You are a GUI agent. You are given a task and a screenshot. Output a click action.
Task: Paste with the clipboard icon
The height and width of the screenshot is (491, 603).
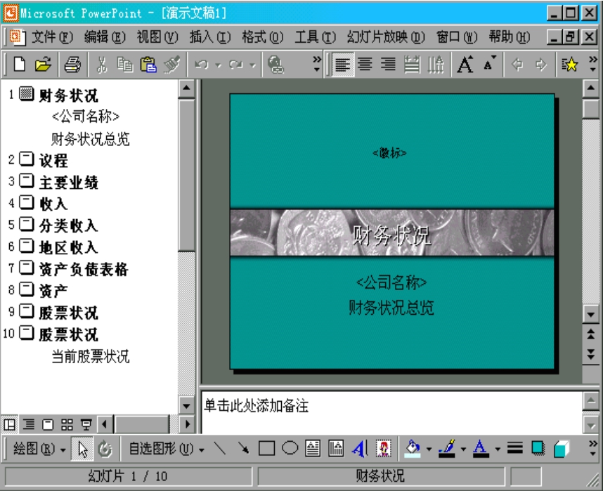coord(148,64)
